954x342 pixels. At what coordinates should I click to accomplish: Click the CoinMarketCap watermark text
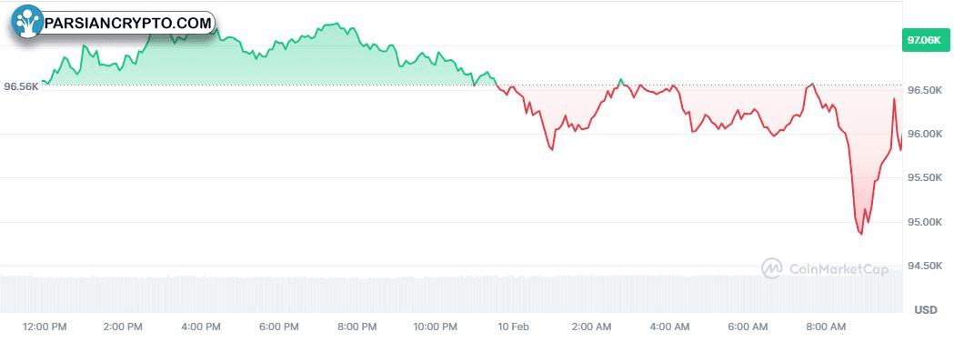click(x=839, y=269)
